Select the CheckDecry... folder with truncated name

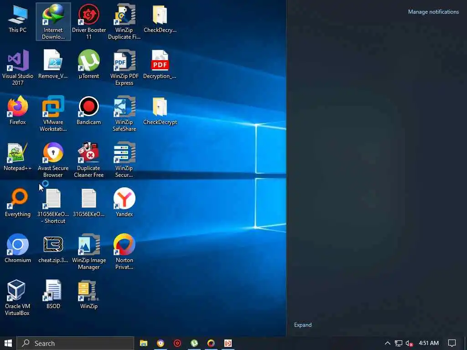click(x=160, y=18)
